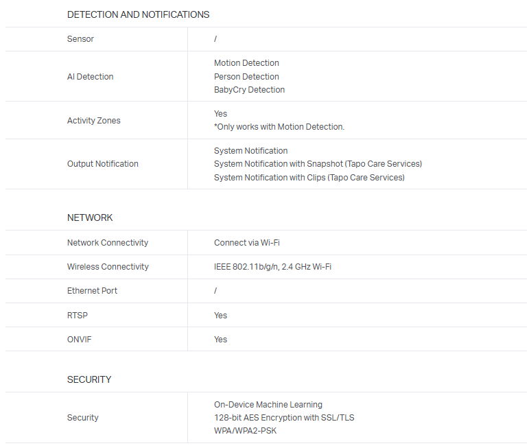Click 'System Notification with Snapshot' text
529x448 pixels.
point(318,164)
